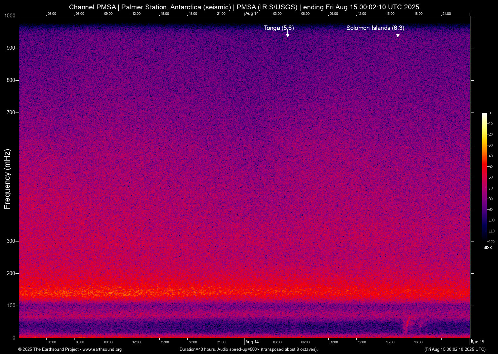Click the Aug 14 date divider label
This screenshot has width=498, height=354.
coord(253,14)
